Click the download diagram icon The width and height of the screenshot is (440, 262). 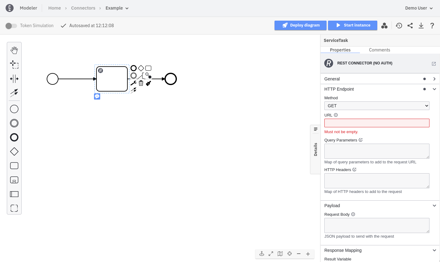421,26
